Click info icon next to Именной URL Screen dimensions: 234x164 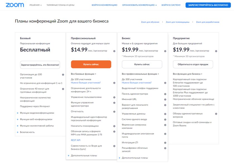(x=165, y=99)
